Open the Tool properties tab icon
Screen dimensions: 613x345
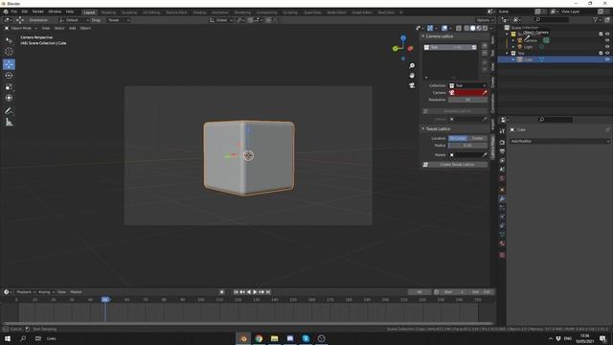(x=502, y=131)
